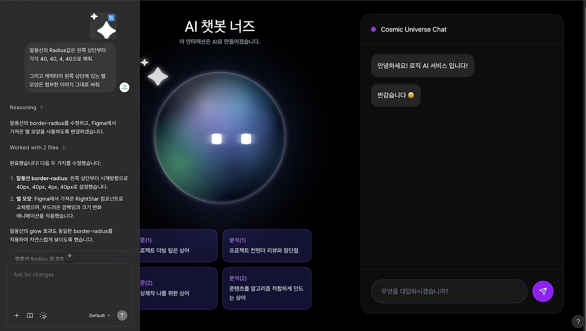Expand Worked with 2 files
Image resolution: width=586 pixels, height=331 pixels.
tap(38, 147)
